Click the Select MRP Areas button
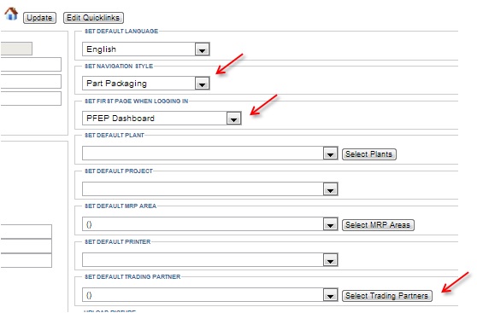Screen dimensions: 477x313 tap(378, 225)
